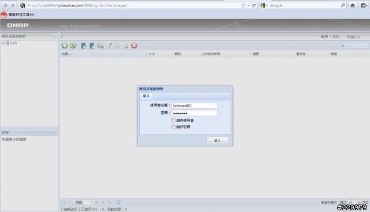370x212 pixels.
Task: Click the 歡迎 welcome link in top bar
Action: point(324,37)
